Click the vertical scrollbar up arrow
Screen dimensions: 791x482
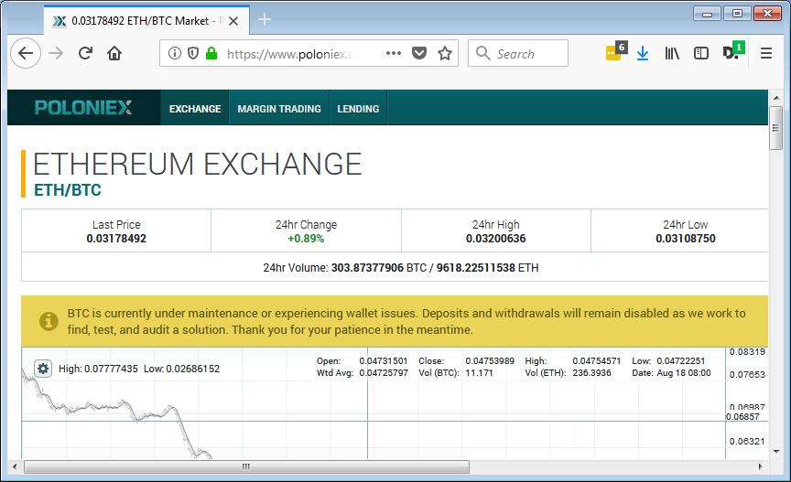pos(775,98)
